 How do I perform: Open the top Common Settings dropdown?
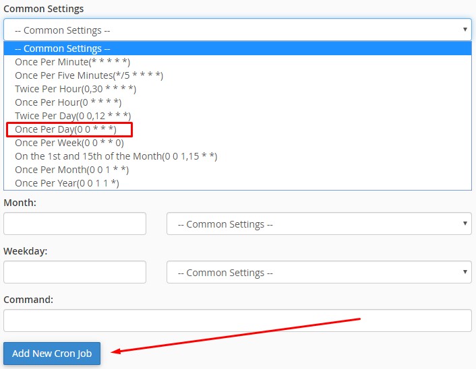237,30
